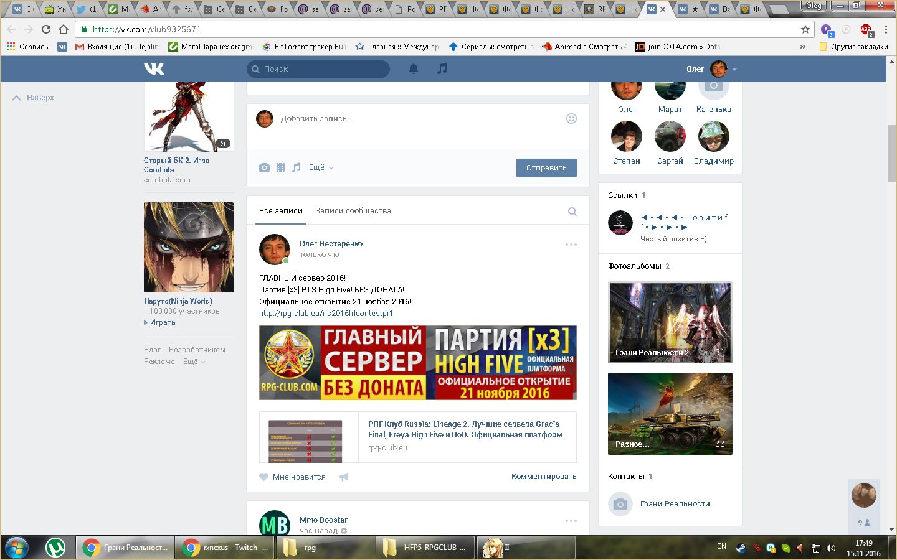Bookmark this page with star icon

(805, 29)
